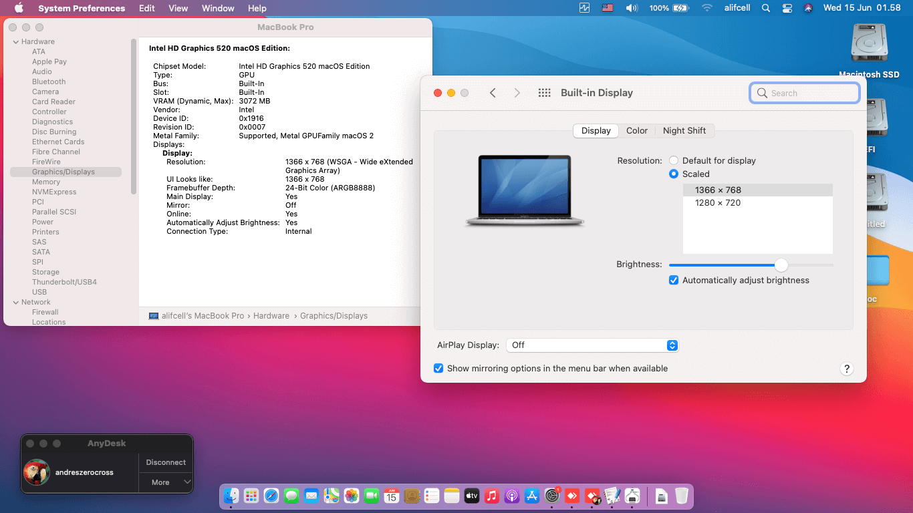The height and width of the screenshot is (513, 913).
Task: Uncheck Automatically adjust brightness
Action: (x=674, y=281)
